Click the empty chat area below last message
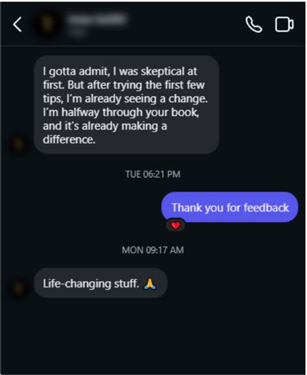The width and height of the screenshot is (307, 375). pyautogui.click(x=153, y=335)
